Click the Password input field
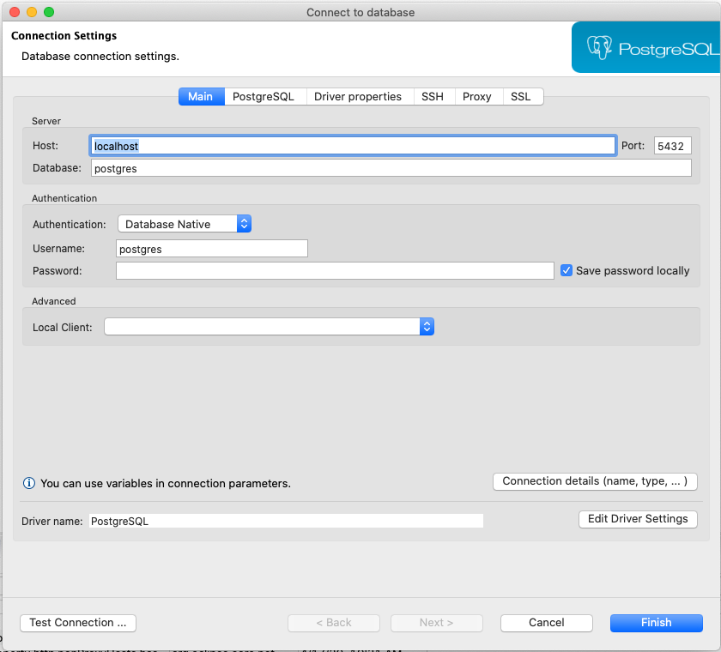 point(335,270)
